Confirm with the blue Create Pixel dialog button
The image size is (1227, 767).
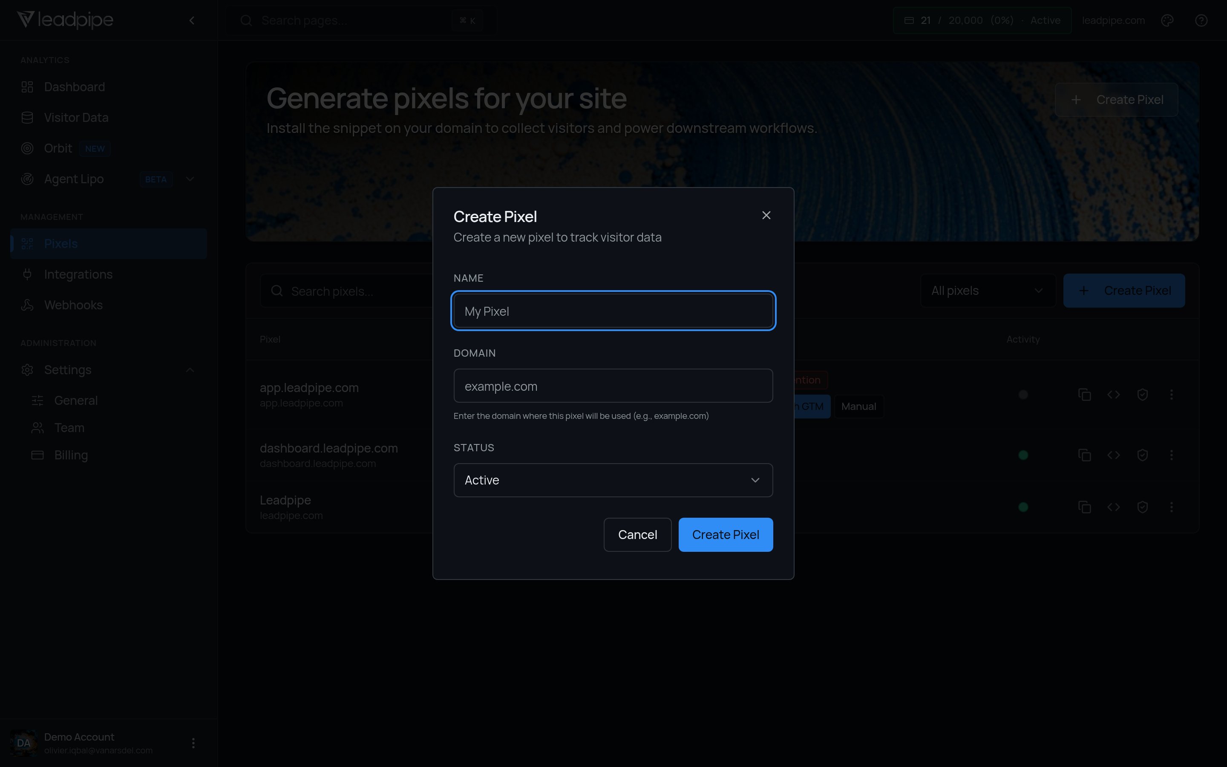[x=726, y=535]
